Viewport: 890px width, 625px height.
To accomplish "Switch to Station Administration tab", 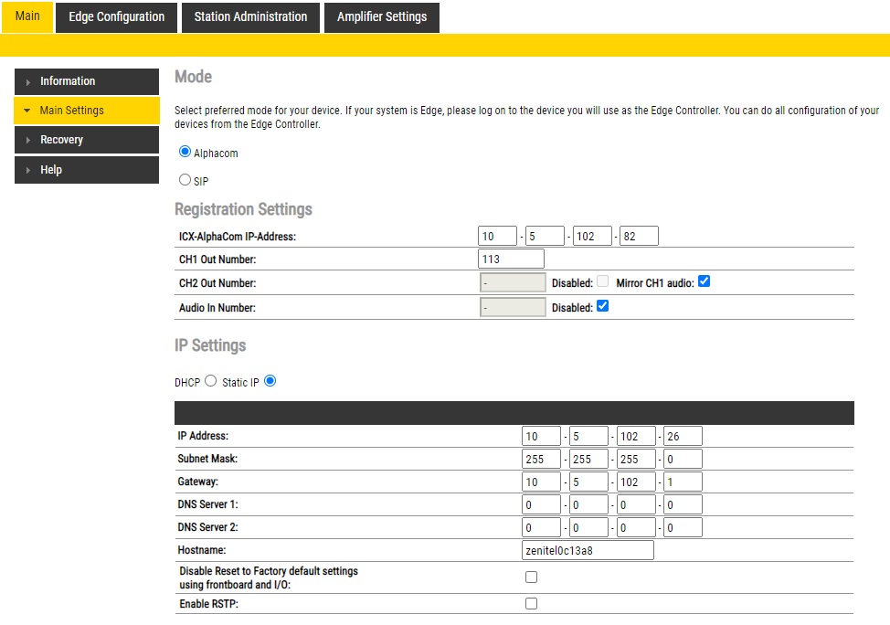I will tap(250, 16).
